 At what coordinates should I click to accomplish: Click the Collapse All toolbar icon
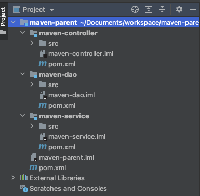coord(162,9)
